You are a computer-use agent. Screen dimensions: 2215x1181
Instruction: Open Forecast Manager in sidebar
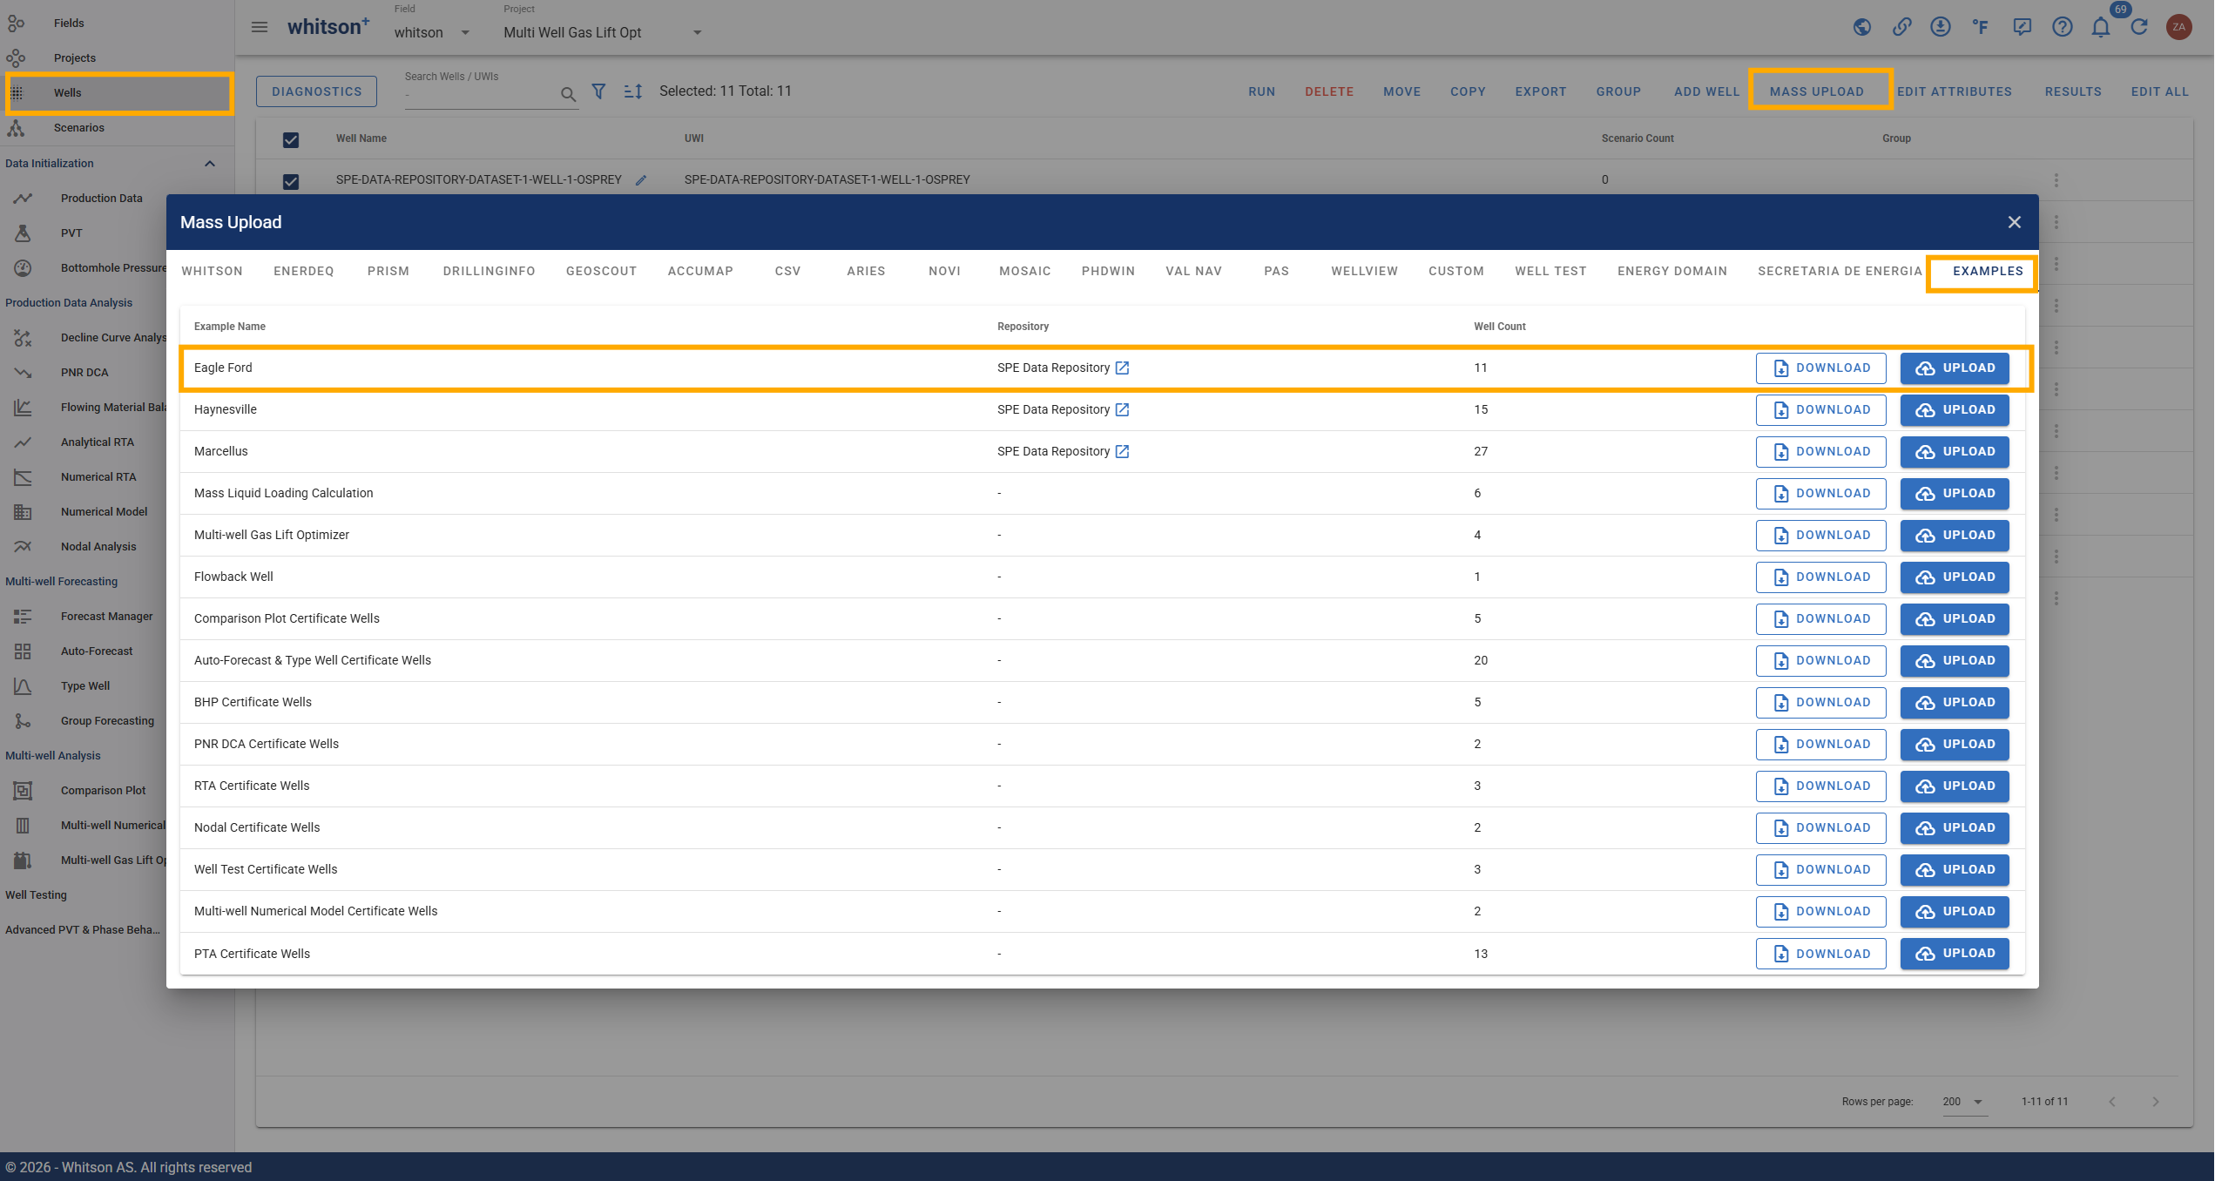(x=106, y=617)
